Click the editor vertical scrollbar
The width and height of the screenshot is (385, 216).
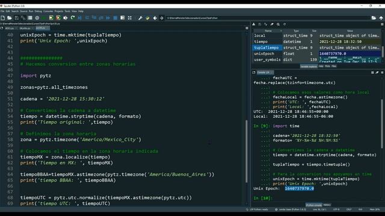[247, 151]
